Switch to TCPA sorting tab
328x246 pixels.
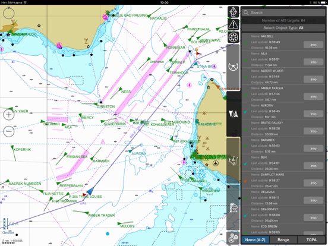coord(311,240)
